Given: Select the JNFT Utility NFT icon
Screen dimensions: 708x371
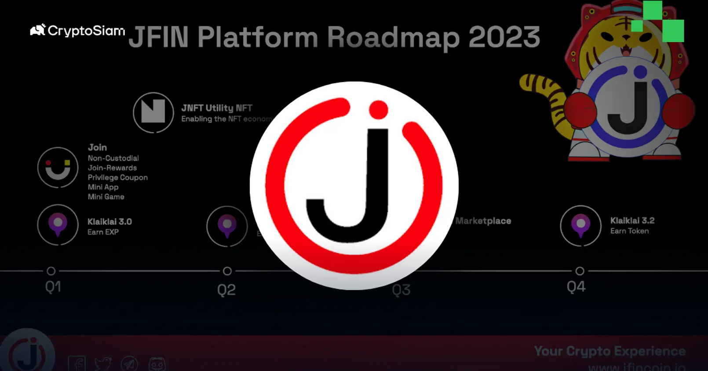Looking at the screenshot, I should [153, 112].
